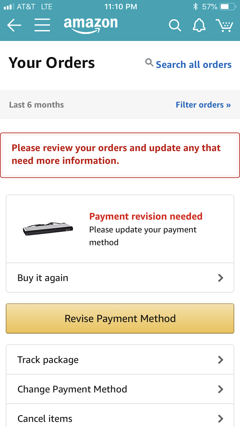Screen dimensions: 240x427
Task: Tap the back arrow icon
Action: [14, 25]
